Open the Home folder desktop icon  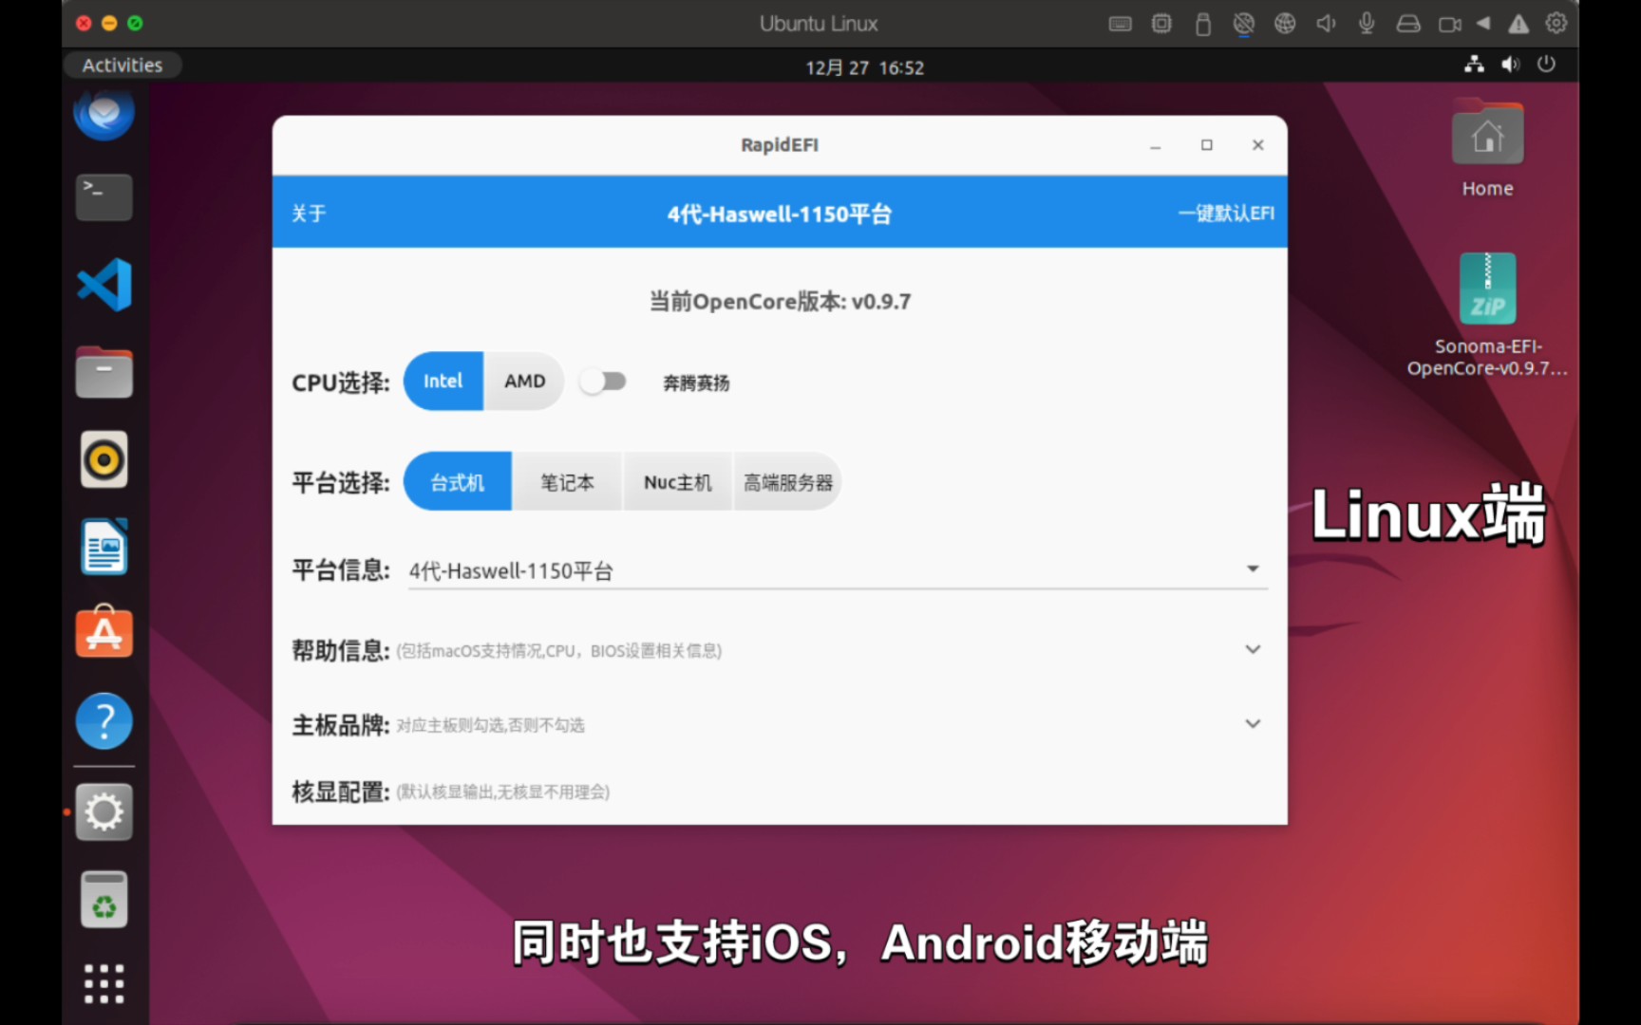[1487, 149]
